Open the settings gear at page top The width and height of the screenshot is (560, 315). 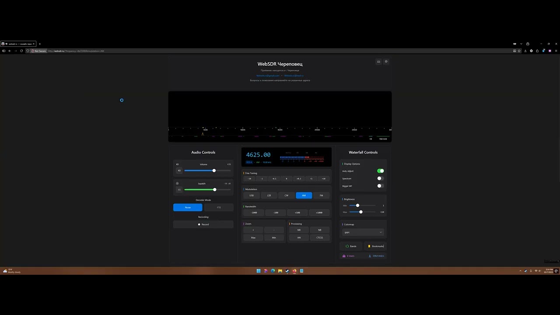386,62
